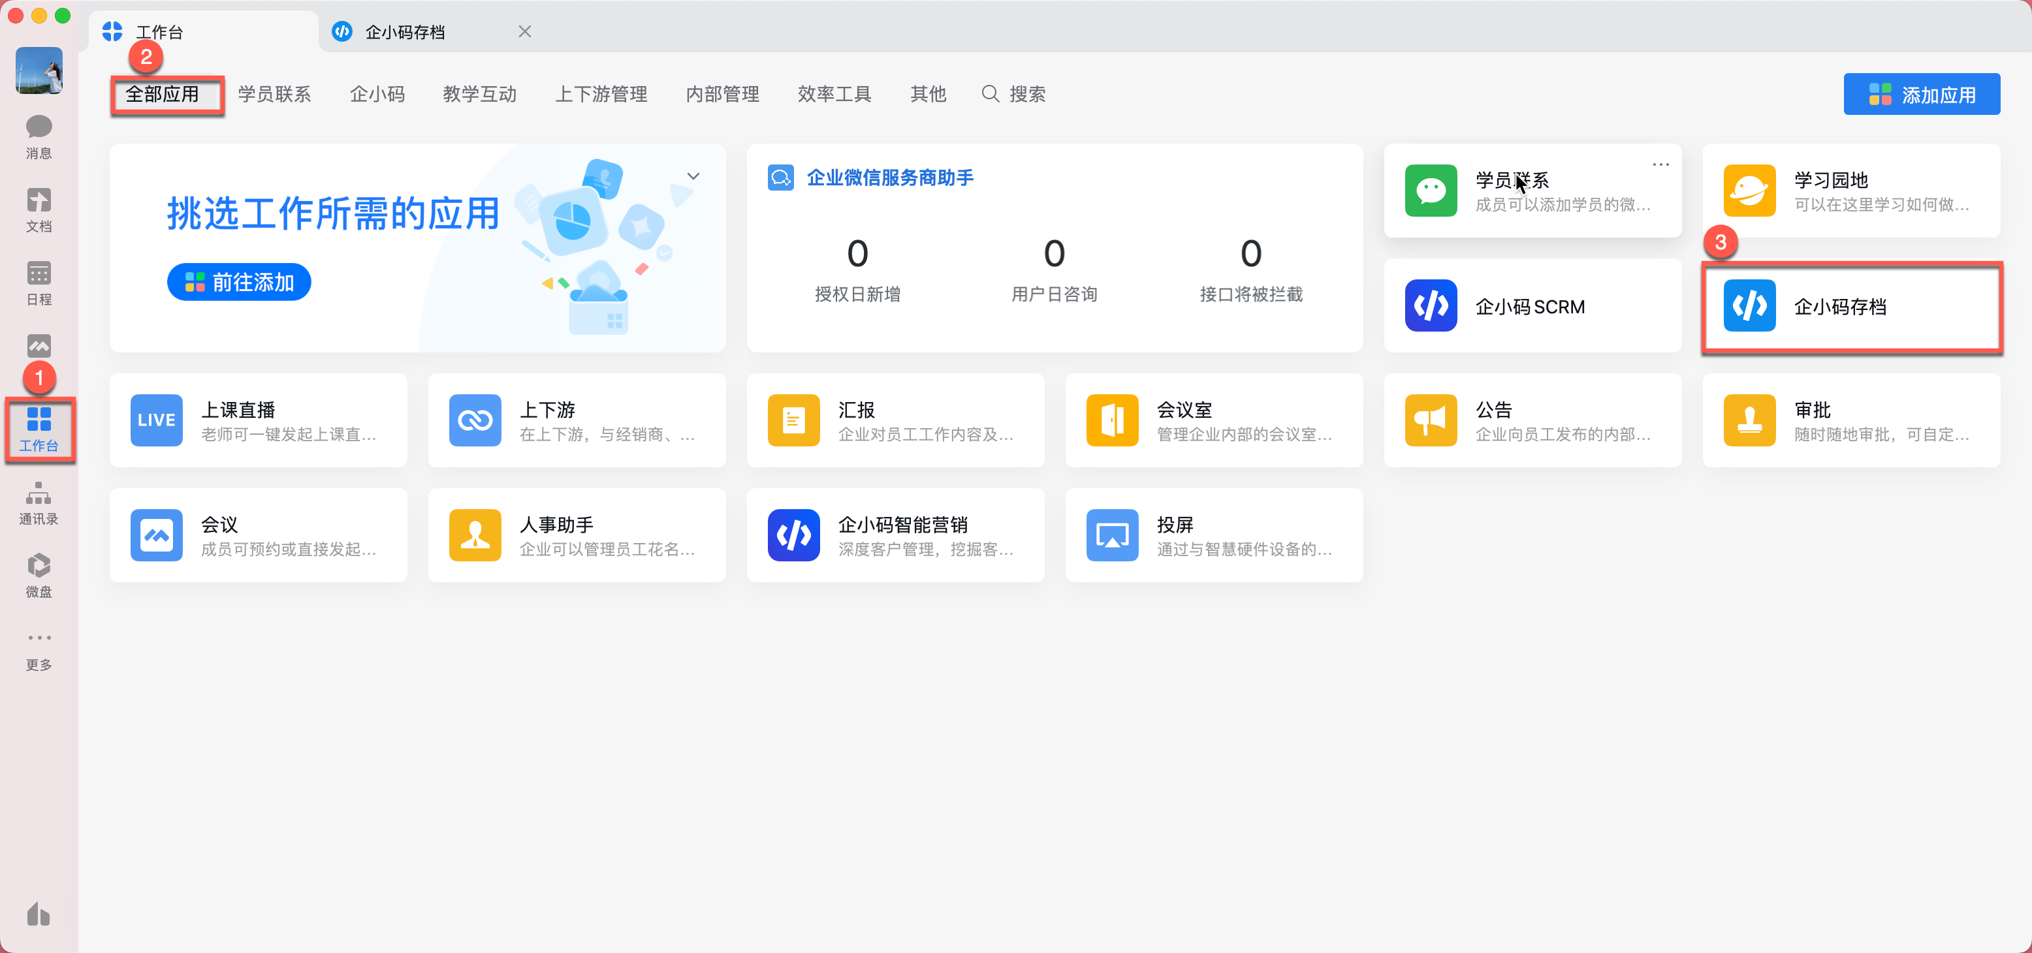
Task: Open the 会议 app icon
Action: coord(156,535)
